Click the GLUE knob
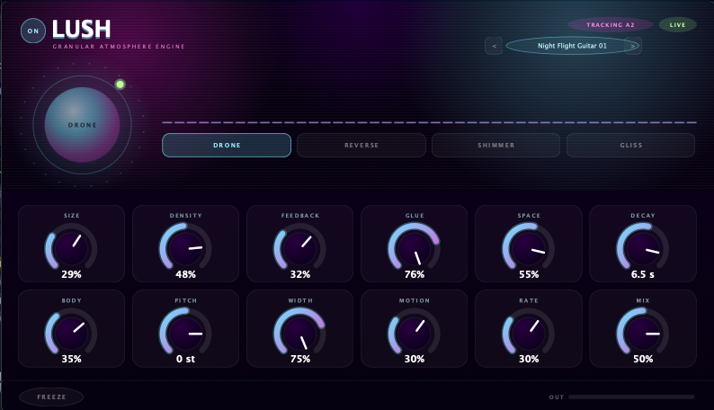 [415, 248]
